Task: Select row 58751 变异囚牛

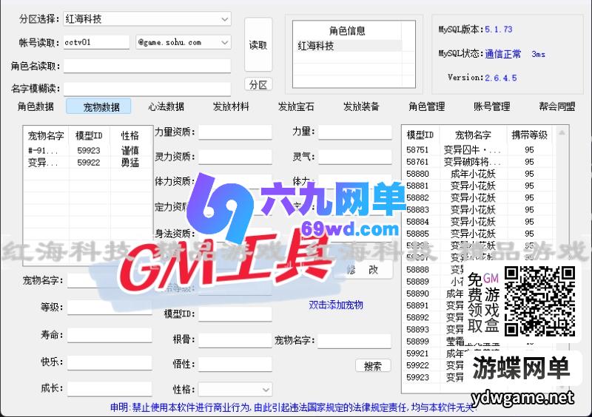Action: tap(477, 150)
